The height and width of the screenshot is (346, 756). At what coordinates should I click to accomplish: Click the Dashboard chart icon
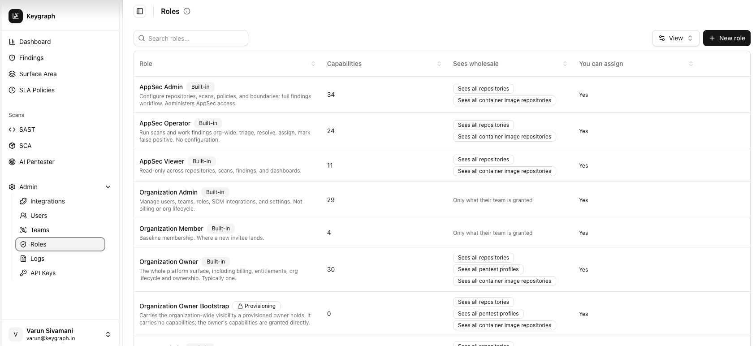pyautogui.click(x=12, y=42)
